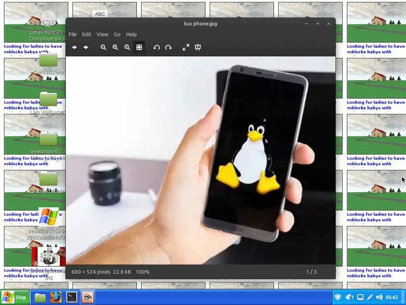The width and height of the screenshot is (406, 305).
Task: Click the zoom out magnifier icon
Action: point(103,48)
